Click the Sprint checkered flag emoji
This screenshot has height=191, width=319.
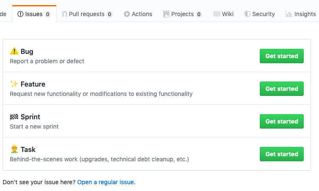pos(14,117)
